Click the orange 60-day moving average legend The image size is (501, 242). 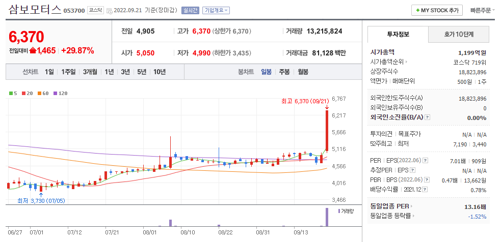pyautogui.click(x=43, y=94)
